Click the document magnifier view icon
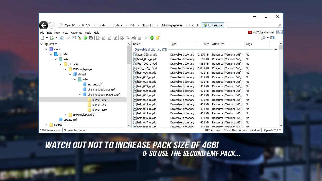322x181 pixels. click(103, 38)
